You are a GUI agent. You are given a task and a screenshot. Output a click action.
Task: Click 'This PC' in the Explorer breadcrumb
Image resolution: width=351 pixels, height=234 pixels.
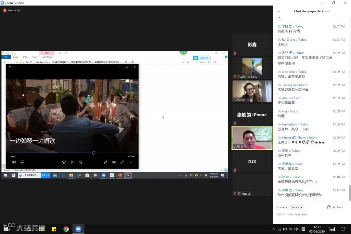point(29,62)
